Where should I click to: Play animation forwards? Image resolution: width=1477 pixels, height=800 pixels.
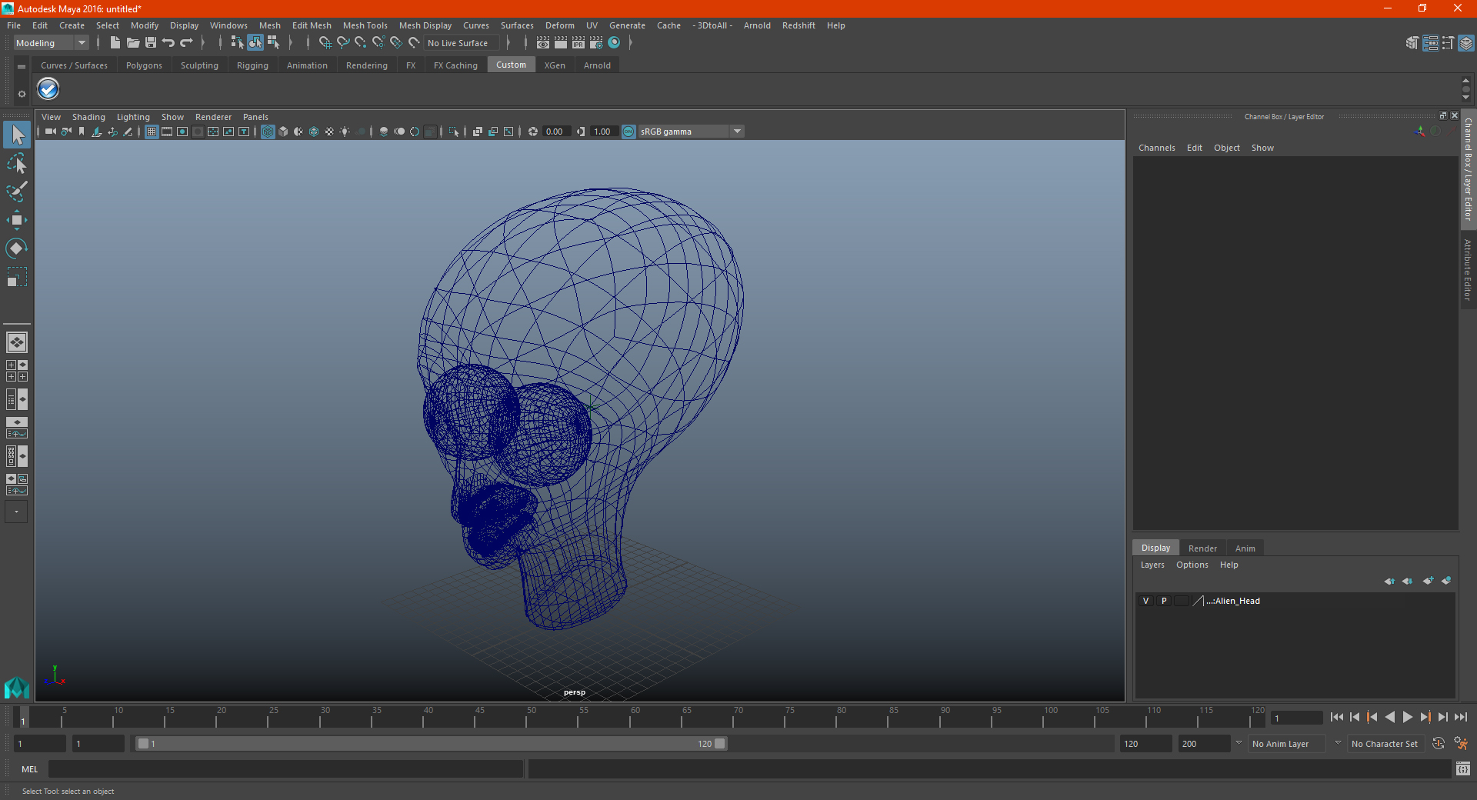pyautogui.click(x=1407, y=717)
